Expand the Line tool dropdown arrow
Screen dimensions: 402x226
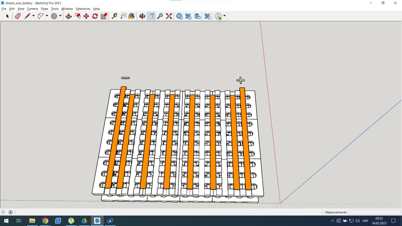click(33, 16)
